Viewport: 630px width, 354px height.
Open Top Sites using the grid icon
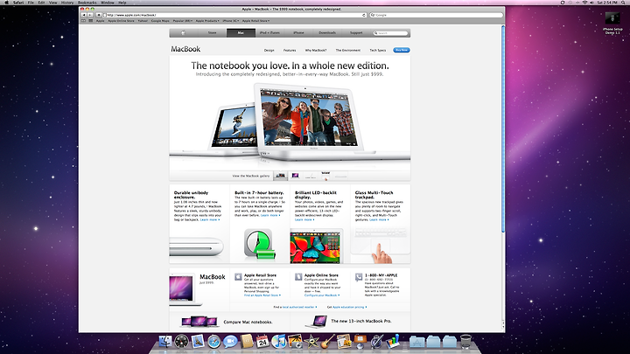point(91,20)
